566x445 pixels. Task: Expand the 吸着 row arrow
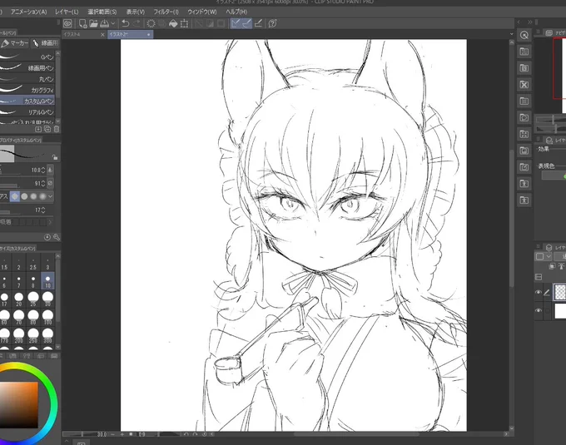tap(50, 222)
